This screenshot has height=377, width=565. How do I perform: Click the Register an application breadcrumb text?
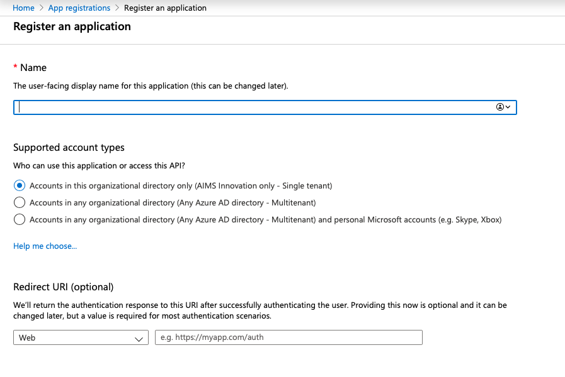165,8
